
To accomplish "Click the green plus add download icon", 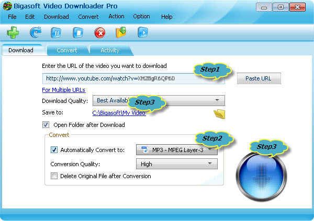I will click(x=13, y=32).
